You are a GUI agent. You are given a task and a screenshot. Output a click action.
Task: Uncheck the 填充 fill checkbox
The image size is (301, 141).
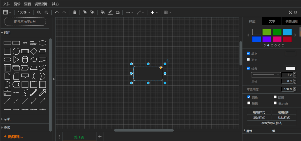248,53
